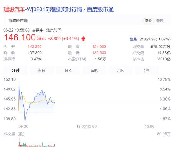Click the timestamp 06-22 10:58:00
This screenshot has width=190, height=148.
[x=16, y=30]
